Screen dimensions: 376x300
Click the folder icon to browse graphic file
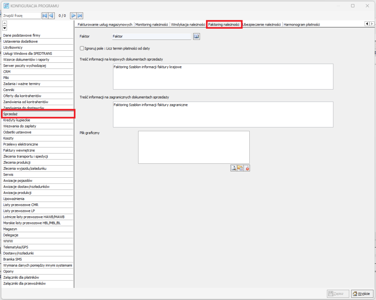(x=240, y=168)
